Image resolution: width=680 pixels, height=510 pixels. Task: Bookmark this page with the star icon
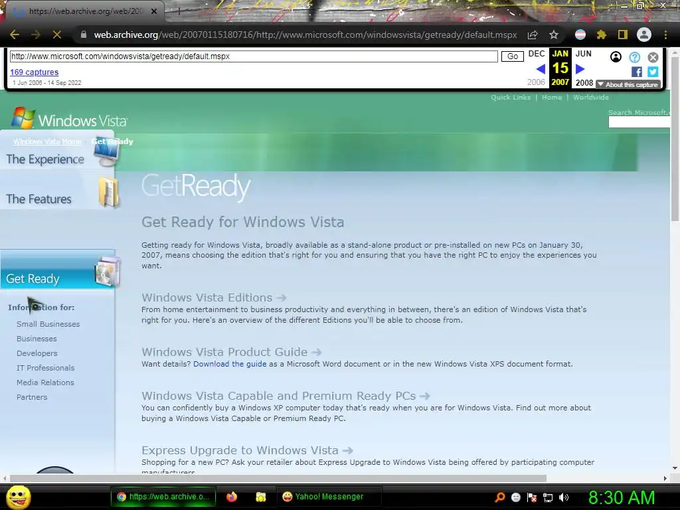(554, 35)
